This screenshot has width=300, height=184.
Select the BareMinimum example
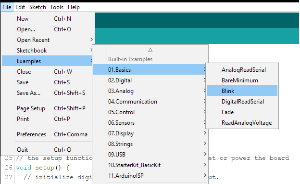pyautogui.click(x=242, y=80)
